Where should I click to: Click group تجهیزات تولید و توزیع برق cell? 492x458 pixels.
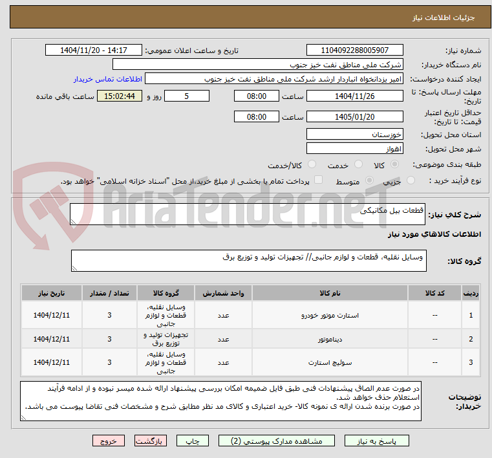click(166, 339)
